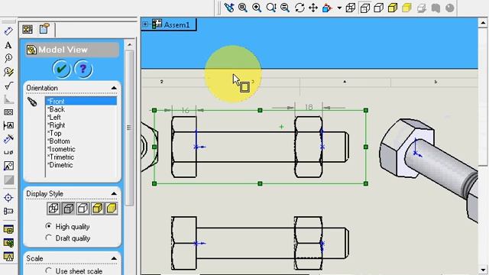Screen dimensions: 489x275
Task: Collapse the Display Style section
Action: coord(114,194)
